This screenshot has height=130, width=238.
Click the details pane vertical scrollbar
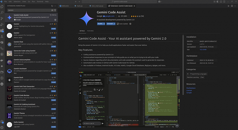(x=183, y=65)
